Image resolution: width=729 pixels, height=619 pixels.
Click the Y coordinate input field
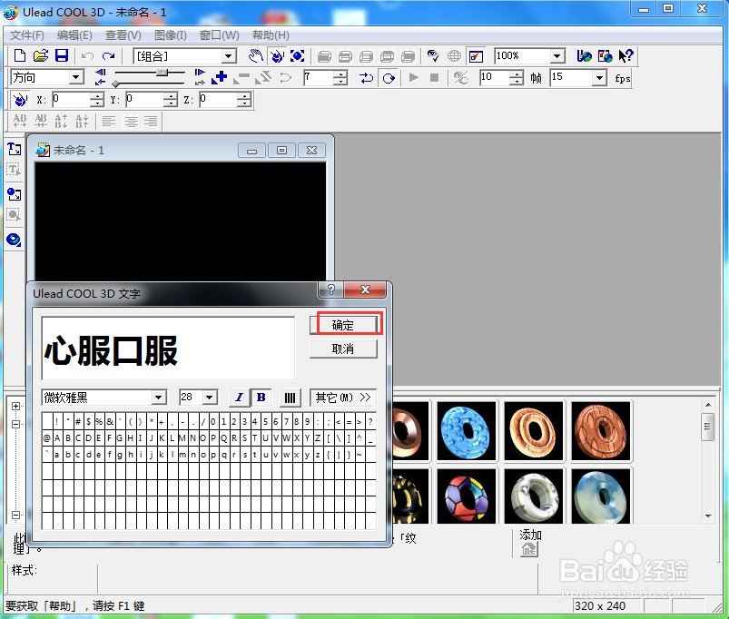pyautogui.click(x=145, y=99)
